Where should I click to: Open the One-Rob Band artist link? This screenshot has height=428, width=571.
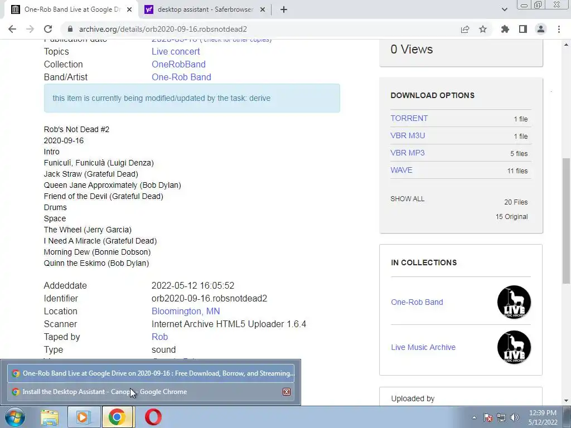(181, 77)
